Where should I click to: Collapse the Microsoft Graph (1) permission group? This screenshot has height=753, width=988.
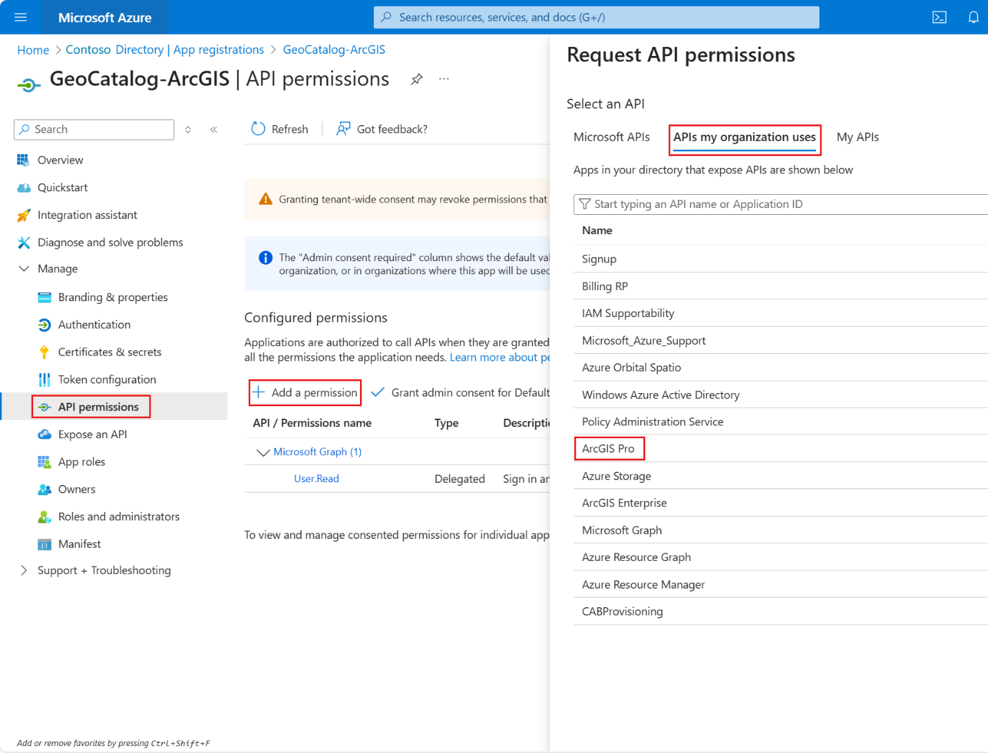(263, 452)
